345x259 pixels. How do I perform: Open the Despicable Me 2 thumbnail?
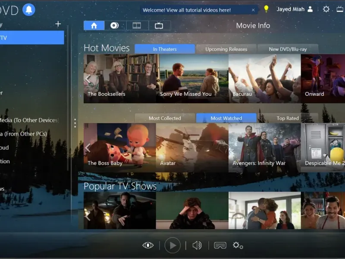click(x=323, y=148)
